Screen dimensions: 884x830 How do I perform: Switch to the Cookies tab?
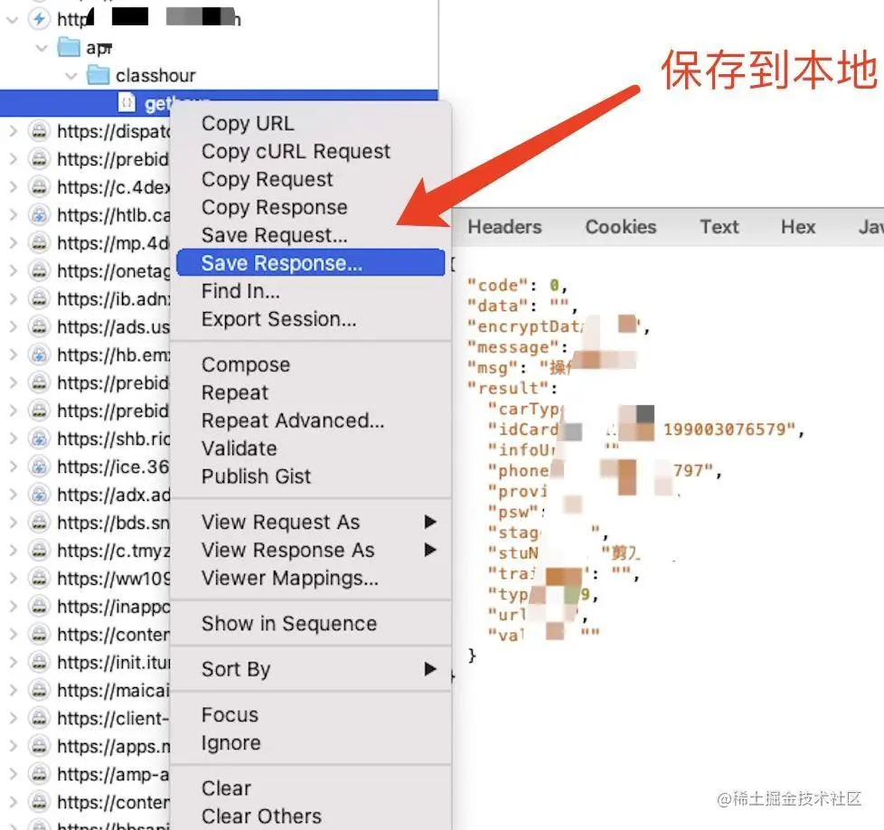[x=621, y=227]
